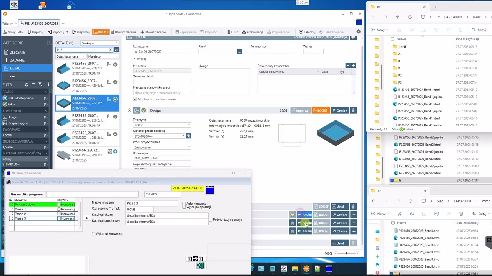Click the material picker icon beside ST0M0200

pos(188,136)
